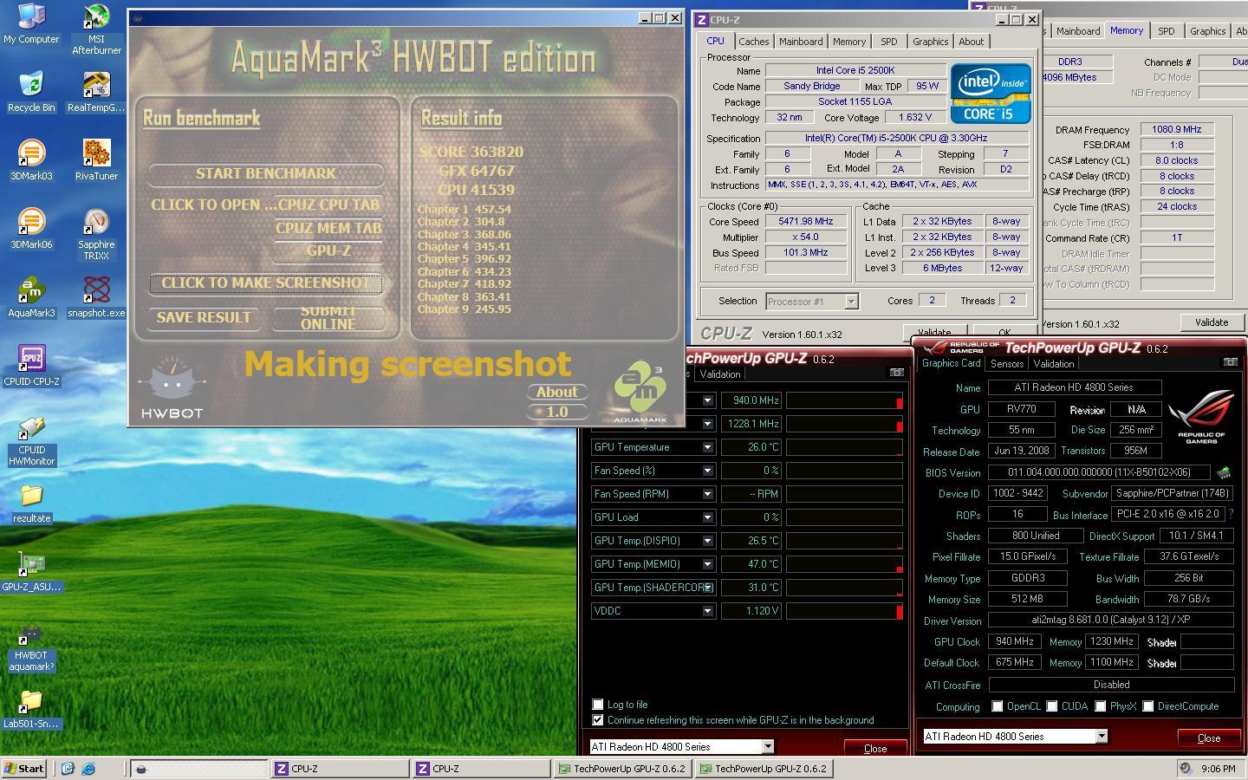
Task: Launch Sapphire TRIXX desktop icon
Action: (96, 234)
